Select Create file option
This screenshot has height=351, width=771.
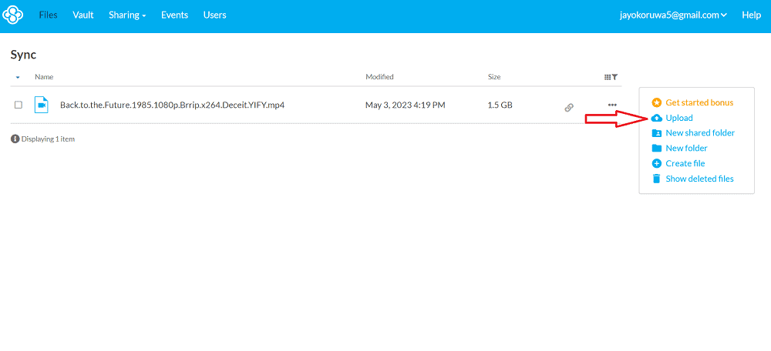coord(685,163)
